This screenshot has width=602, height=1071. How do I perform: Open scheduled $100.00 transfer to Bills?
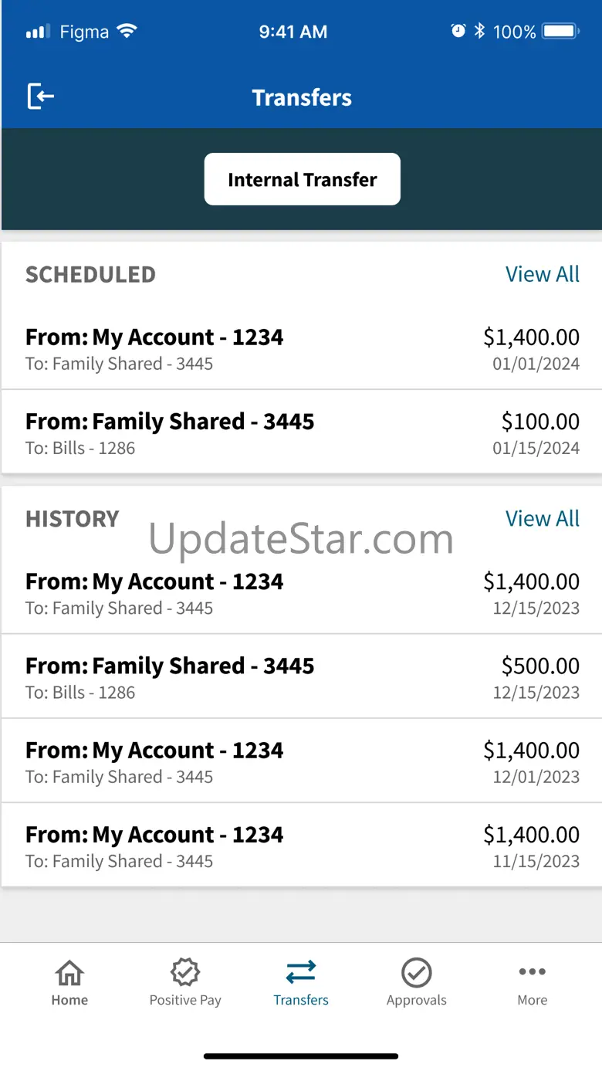pos(301,432)
